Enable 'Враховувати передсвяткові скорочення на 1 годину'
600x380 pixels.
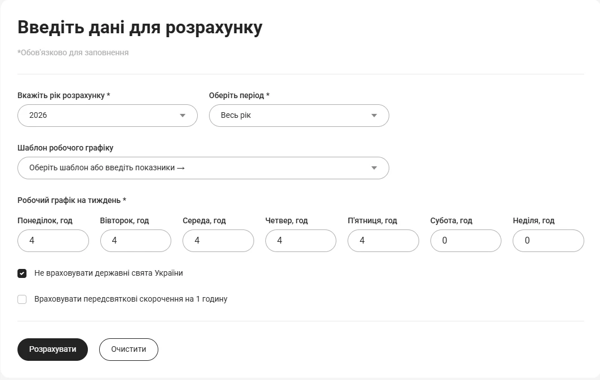(22, 299)
